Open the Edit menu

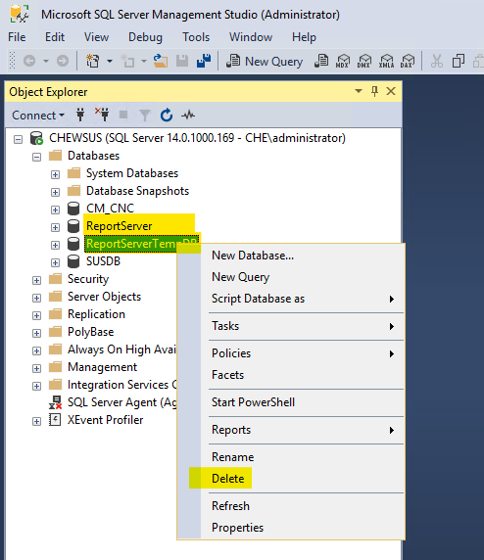55,37
